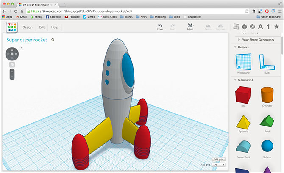Click the Undo button

pos(160,27)
